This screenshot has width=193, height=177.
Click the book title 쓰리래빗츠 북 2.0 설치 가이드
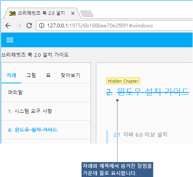click(35, 55)
